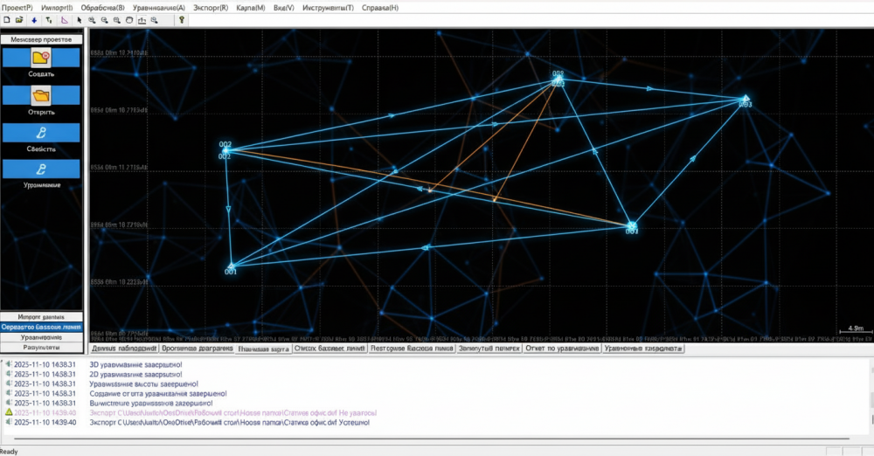
Task: Select the arrow pointer tool
Action: coord(80,20)
